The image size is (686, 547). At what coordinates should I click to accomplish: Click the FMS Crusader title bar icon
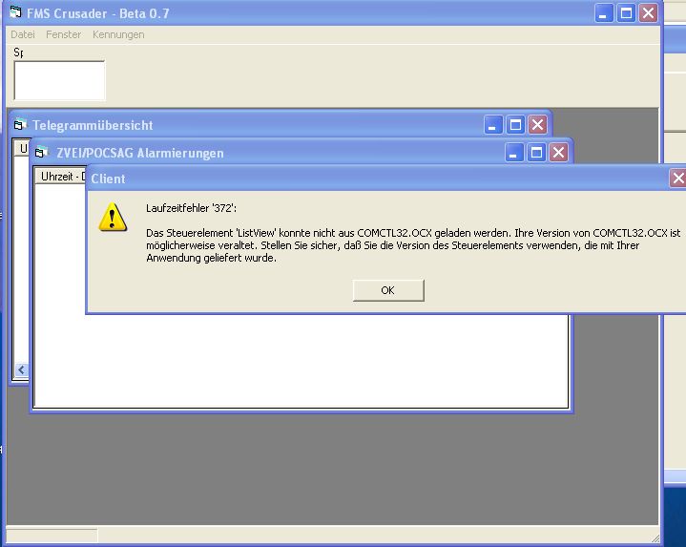15,13
